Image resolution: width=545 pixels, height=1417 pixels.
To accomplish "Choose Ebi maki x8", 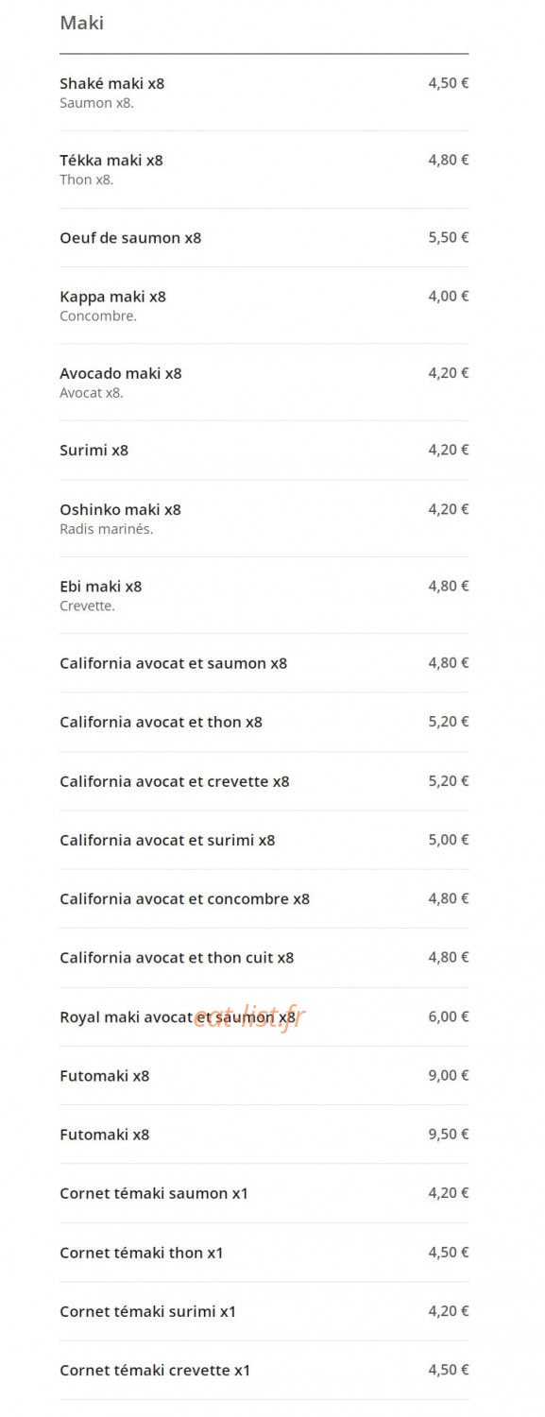I will click(x=264, y=595).
